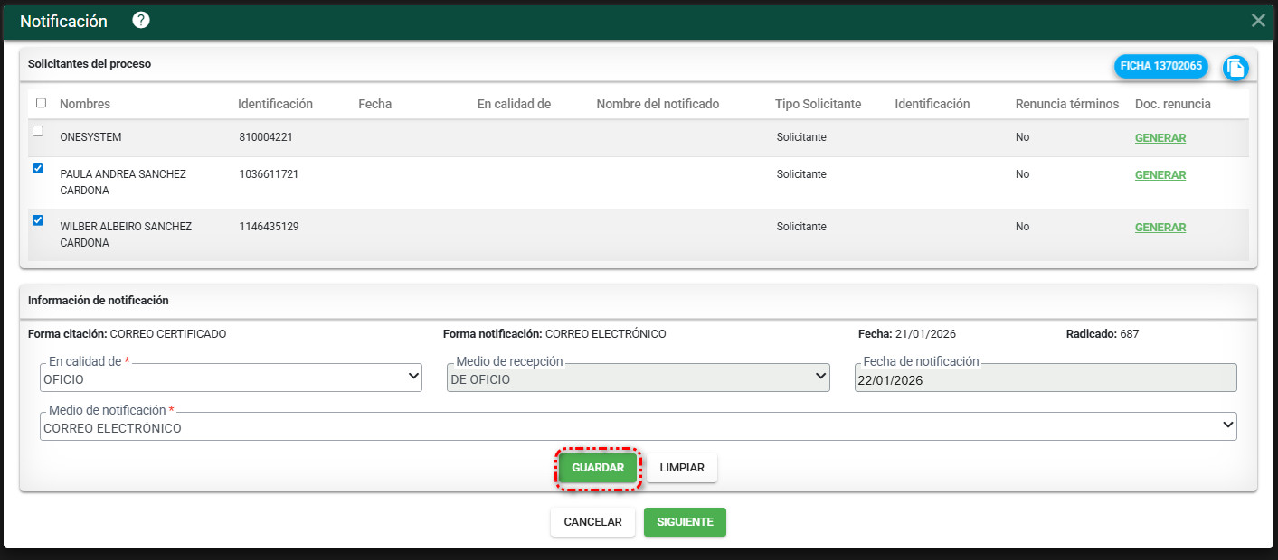This screenshot has width=1278, height=560.
Task: Check the ONESYSTEM applicant checkbox
Action: [38, 131]
